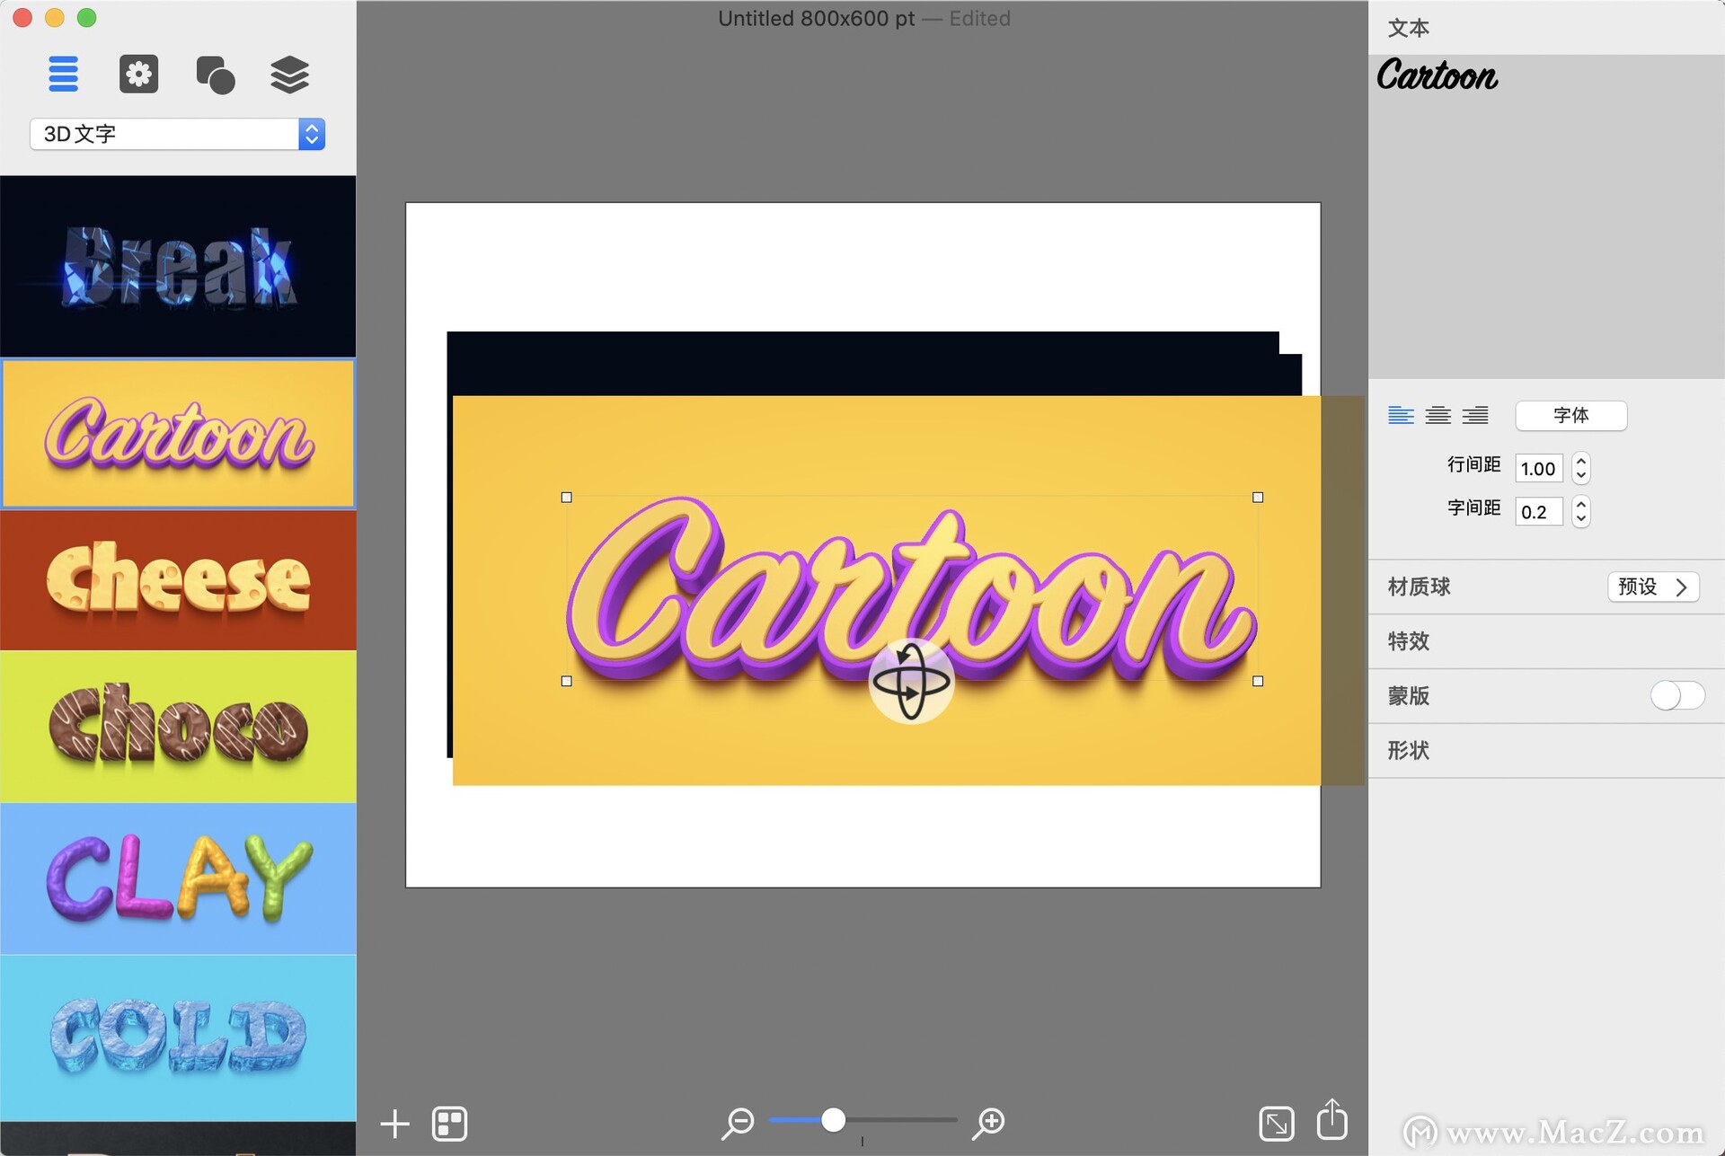Screen dimensions: 1725x1156
Task: Click the zoom slider knob
Action: pos(833,1120)
